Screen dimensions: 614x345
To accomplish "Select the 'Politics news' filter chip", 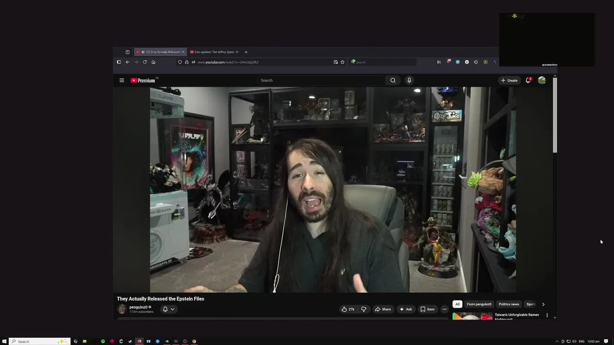I will [x=509, y=304].
